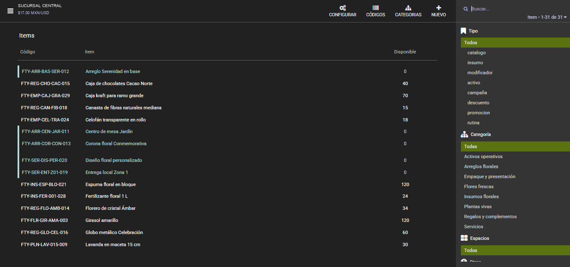Click the Espacios grid icon
This screenshot has height=267, width=570.
click(x=464, y=238)
